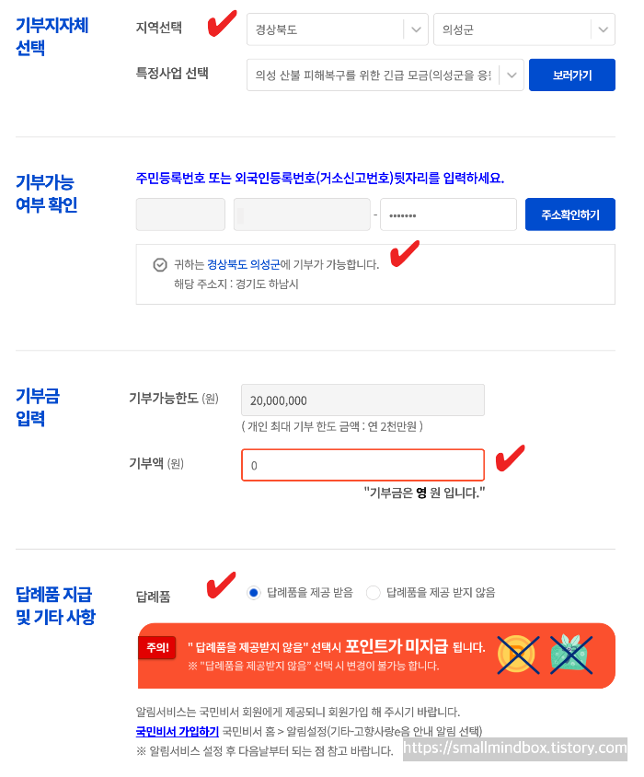Click the red 주의! badge
This screenshot has height=777, width=644.
157,647
